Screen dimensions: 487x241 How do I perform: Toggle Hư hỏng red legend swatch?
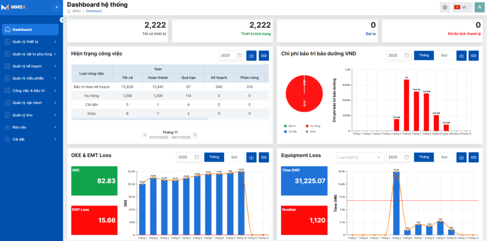[x=307, y=126]
